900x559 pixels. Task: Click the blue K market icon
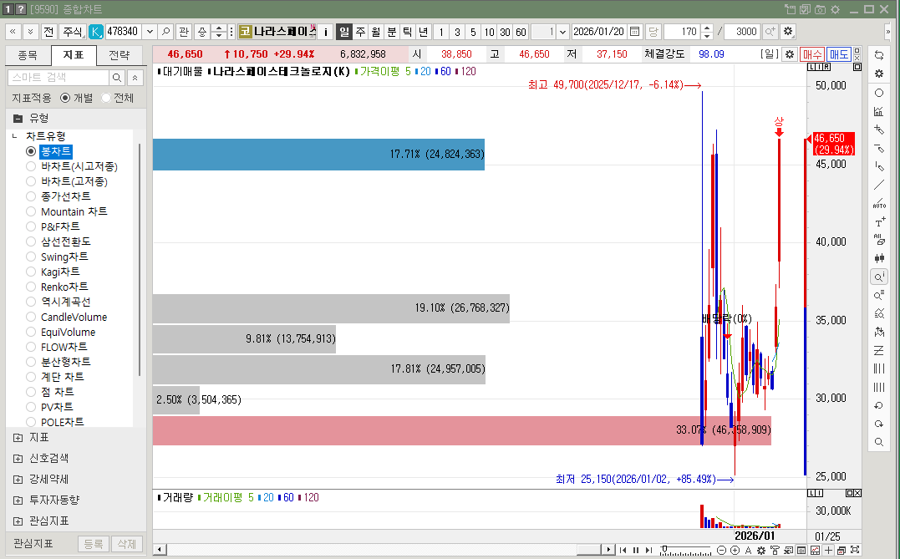(96, 32)
